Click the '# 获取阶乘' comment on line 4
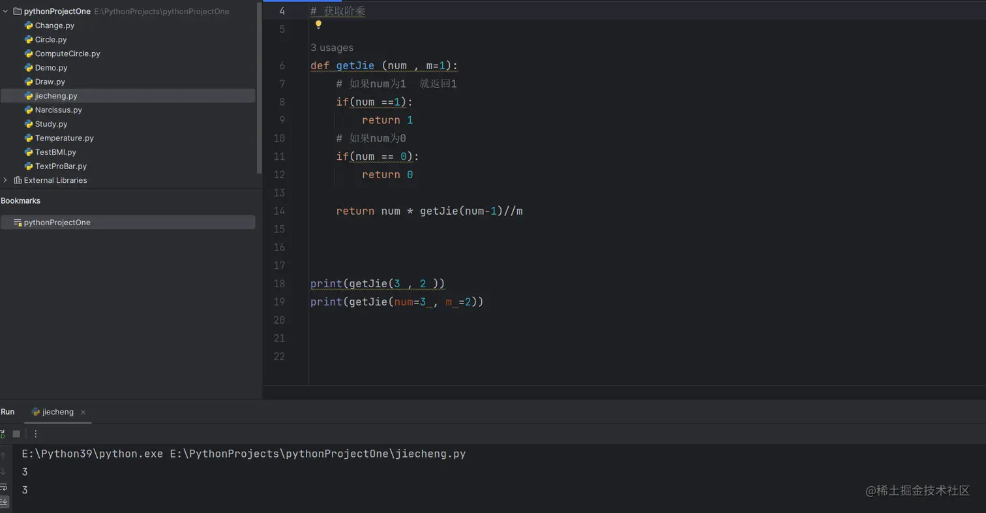The width and height of the screenshot is (986, 513). (x=338, y=11)
